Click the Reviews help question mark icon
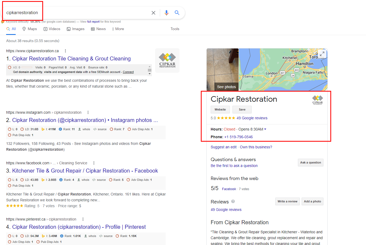 pyautogui.click(x=233, y=202)
